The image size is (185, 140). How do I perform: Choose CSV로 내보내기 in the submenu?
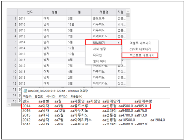[x=140, y=49]
